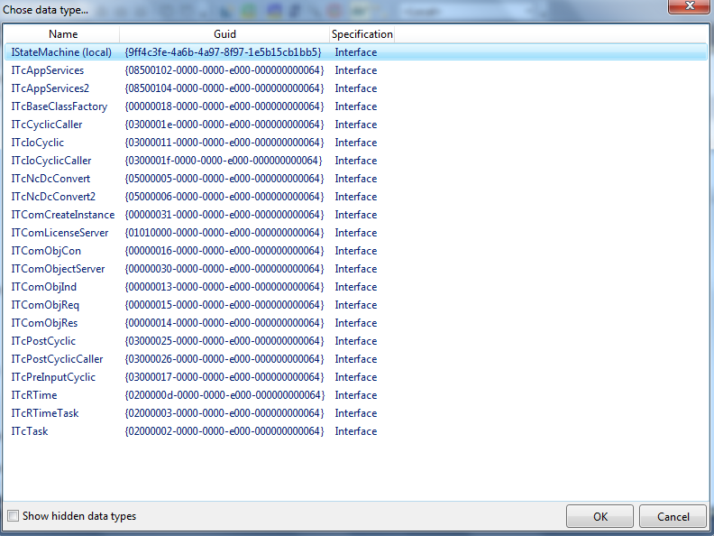
Task: Click GUID starting with 00000031
Action: (224, 215)
